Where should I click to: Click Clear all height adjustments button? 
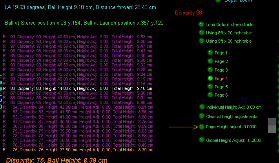point(202,116)
